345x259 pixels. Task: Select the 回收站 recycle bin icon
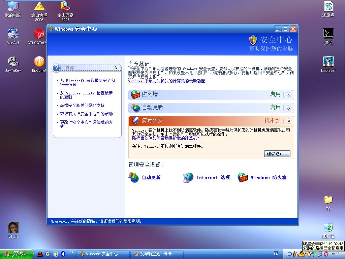(328, 230)
